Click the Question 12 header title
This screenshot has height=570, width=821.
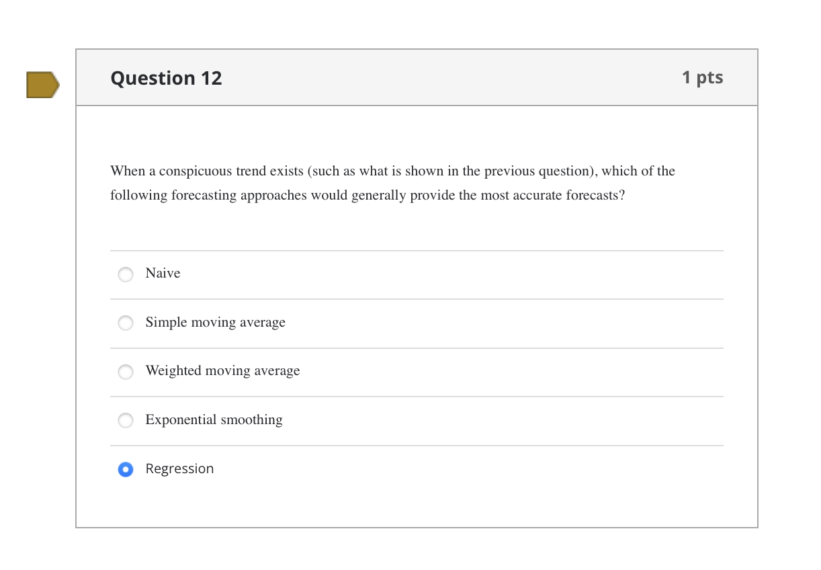click(166, 78)
